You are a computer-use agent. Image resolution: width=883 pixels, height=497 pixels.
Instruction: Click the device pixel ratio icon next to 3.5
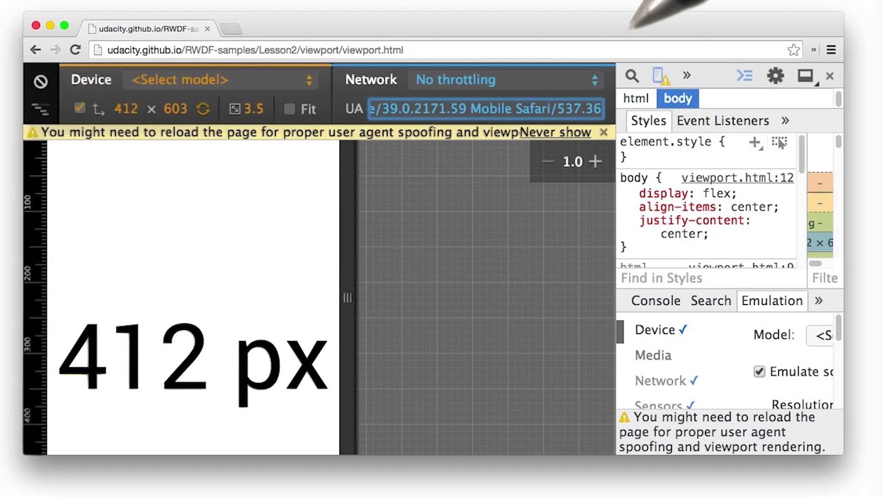[x=235, y=109]
